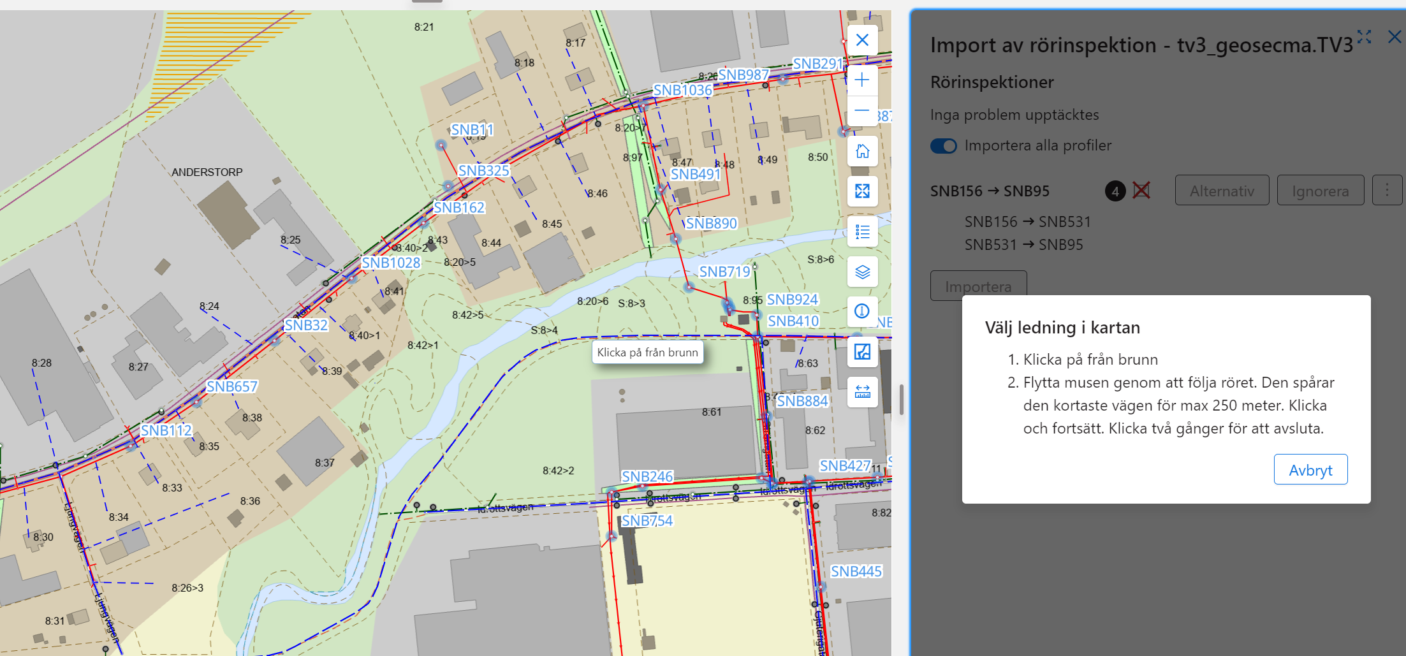Select the info identify tool
This screenshot has width=1406, height=656.
tap(862, 311)
